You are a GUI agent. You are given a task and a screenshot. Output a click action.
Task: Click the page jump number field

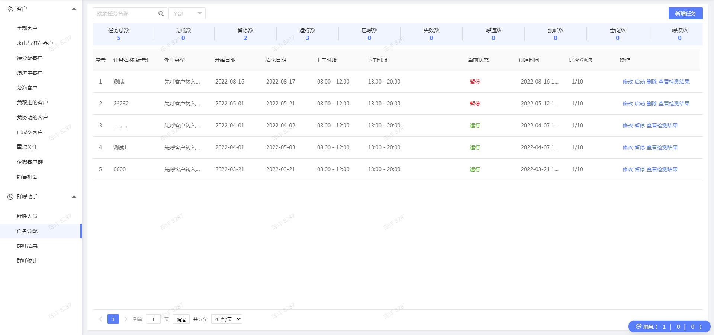pos(153,319)
